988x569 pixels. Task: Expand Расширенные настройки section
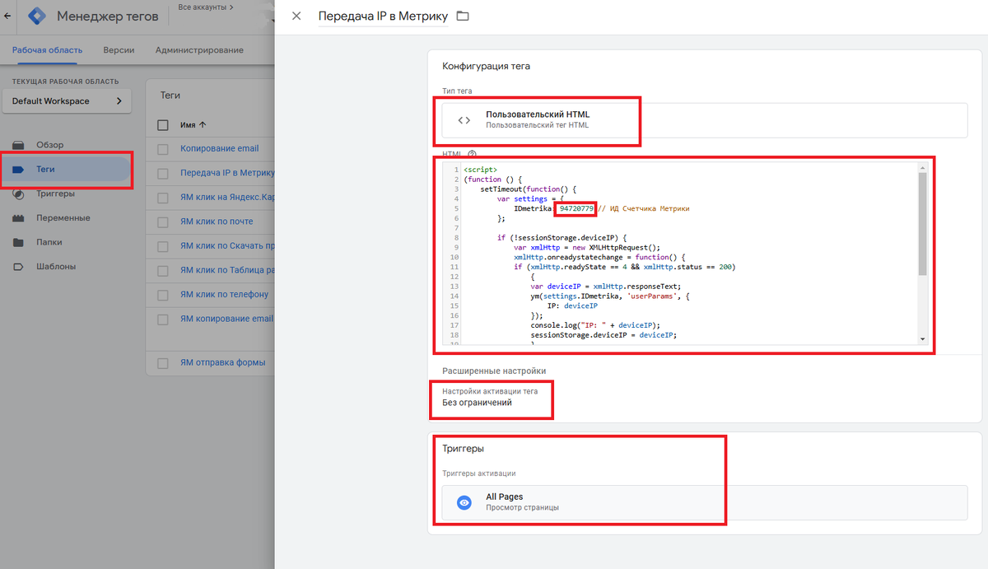(494, 371)
